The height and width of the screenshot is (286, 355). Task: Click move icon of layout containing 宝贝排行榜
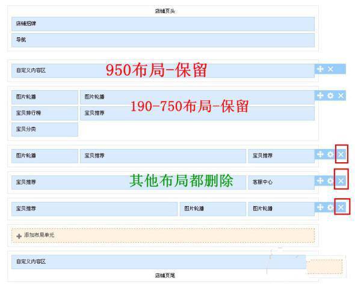(x=320, y=96)
